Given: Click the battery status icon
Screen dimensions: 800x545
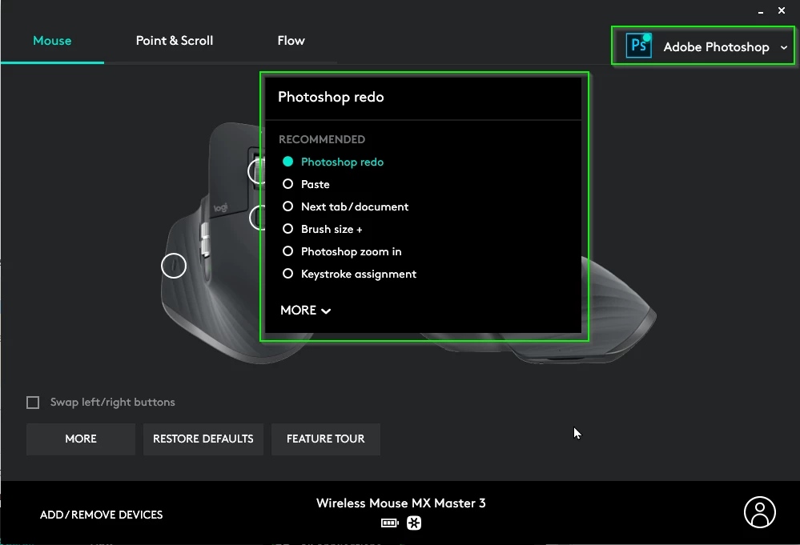Looking at the screenshot, I should pos(390,523).
